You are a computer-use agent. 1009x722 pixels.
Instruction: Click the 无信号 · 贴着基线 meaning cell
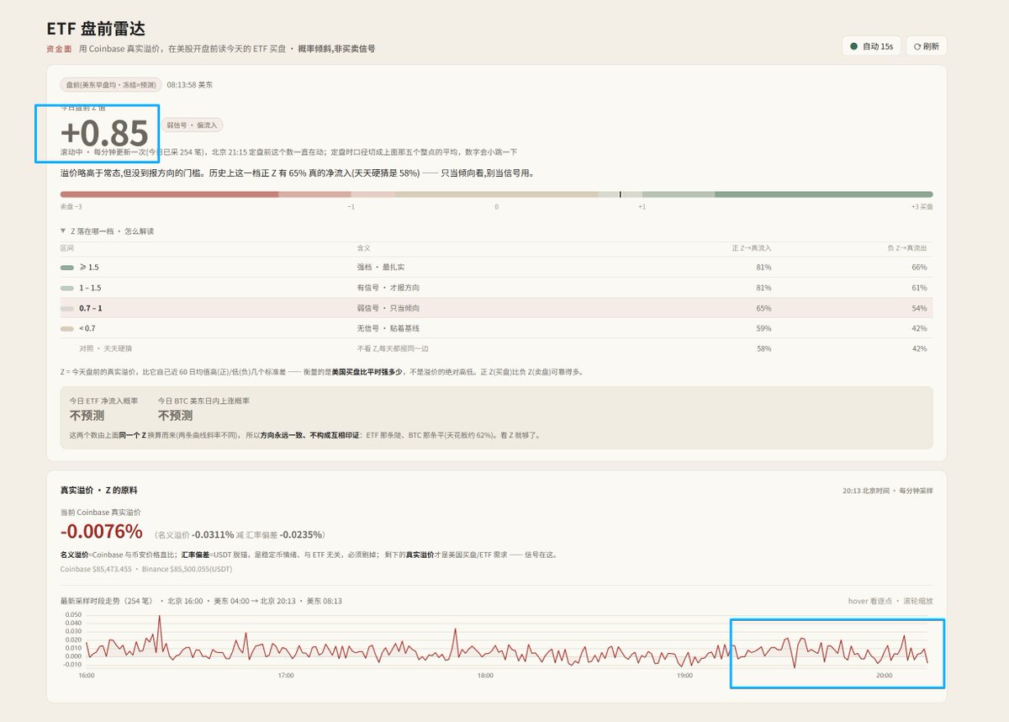[x=388, y=328]
